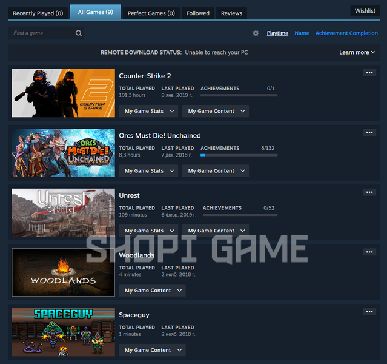Open the settings gear icon
This screenshot has width=387, height=364.
(x=256, y=33)
